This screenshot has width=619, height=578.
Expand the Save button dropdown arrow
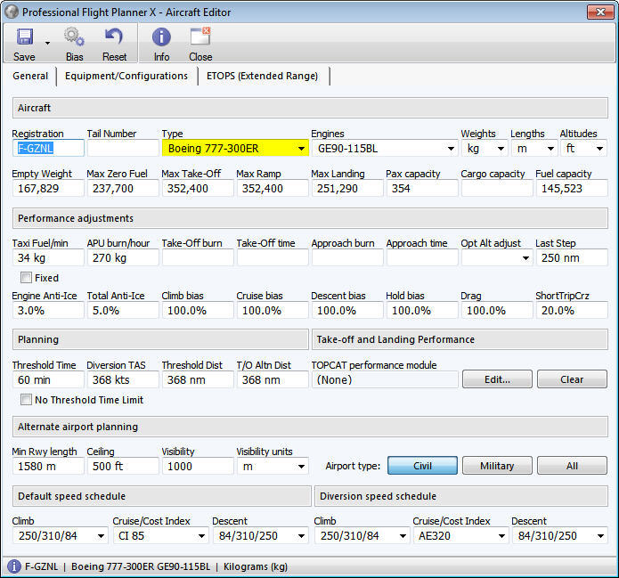coord(47,43)
